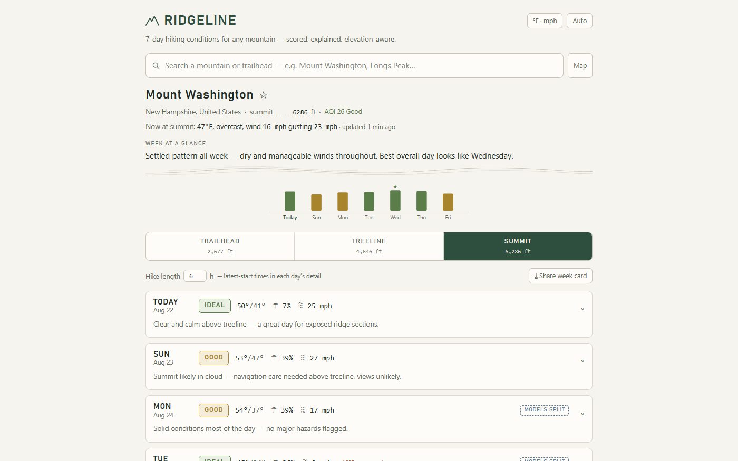The height and width of the screenshot is (461, 738).
Task: Select the Today bar in week chart
Action: [x=290, y=201]
